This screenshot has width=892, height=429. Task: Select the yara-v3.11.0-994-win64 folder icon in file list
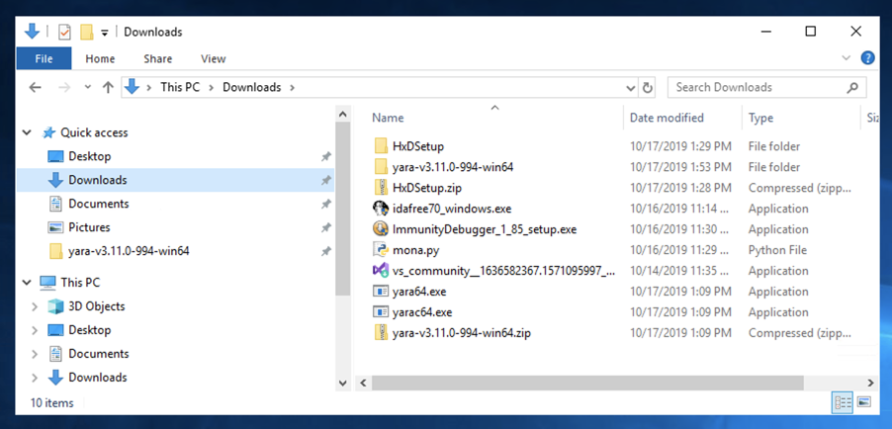click(381, 167)
